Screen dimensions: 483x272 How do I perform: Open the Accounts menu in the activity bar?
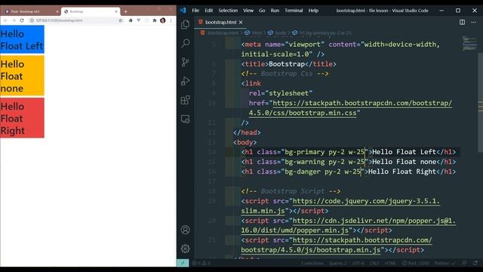pos(186,230)
